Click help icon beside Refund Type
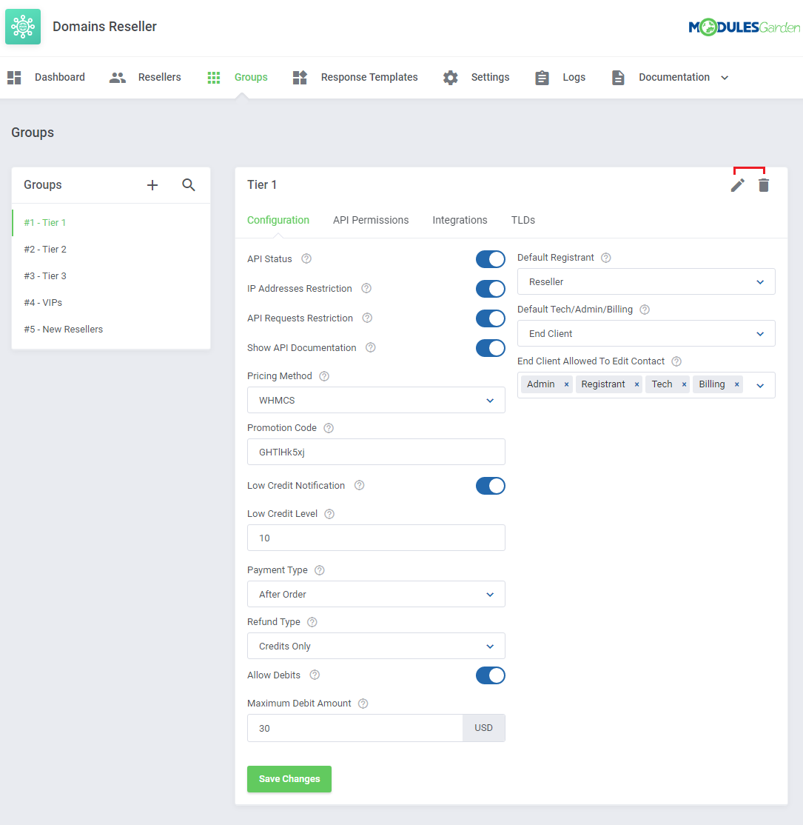This screenshot has height=825, width=803. click(x=312, y=622)
